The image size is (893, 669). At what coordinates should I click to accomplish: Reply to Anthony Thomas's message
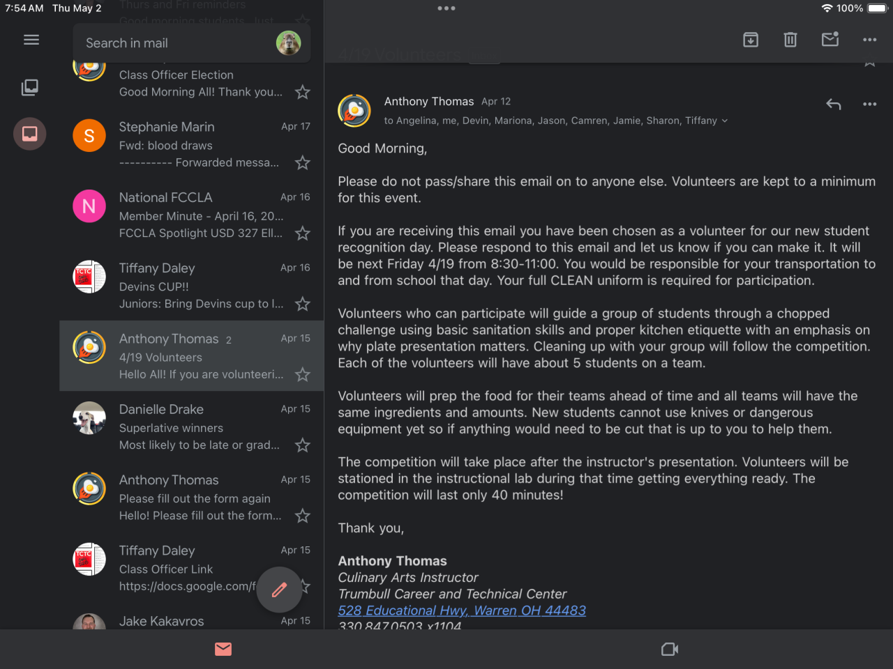point(834,105)
